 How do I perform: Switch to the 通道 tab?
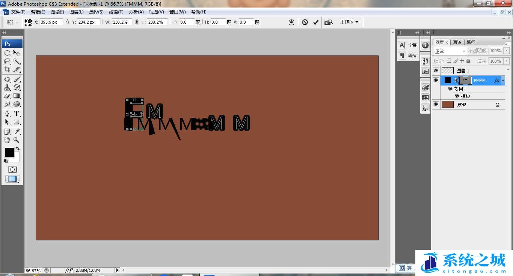pos(457,42)
